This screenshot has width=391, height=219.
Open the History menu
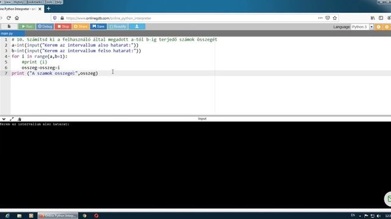pos(18,2)
